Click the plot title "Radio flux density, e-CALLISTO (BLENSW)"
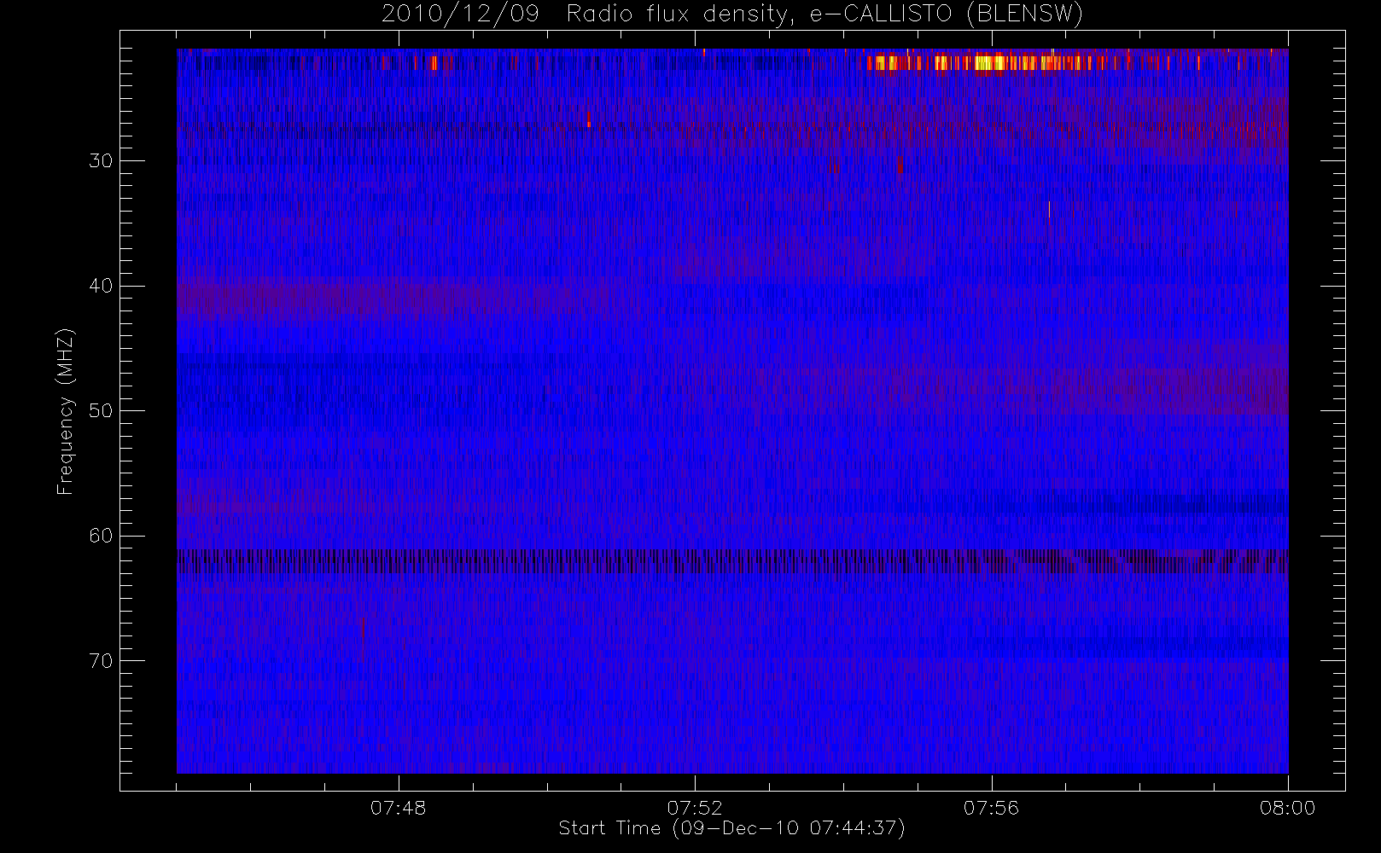1381x853 pixels. click(825, 15)
